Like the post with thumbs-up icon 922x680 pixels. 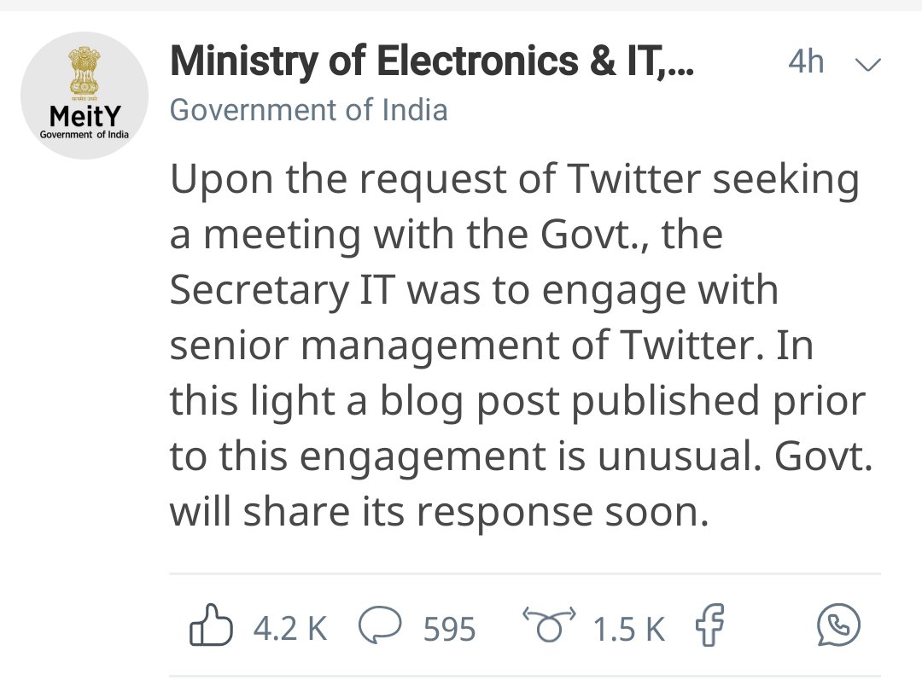point(211,625)
